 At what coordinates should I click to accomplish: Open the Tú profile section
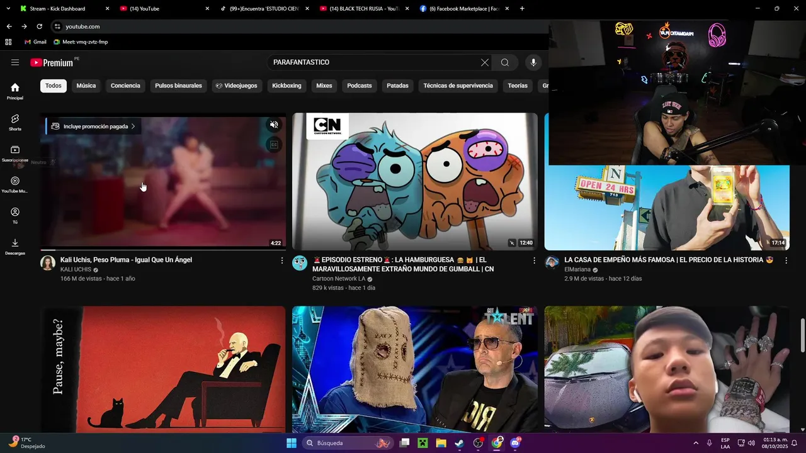pyautogui.click(x=15, y=215)
